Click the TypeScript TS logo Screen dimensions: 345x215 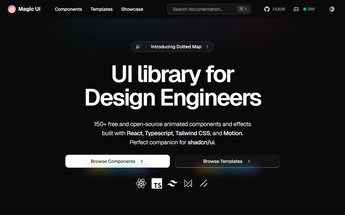[157, 183]
